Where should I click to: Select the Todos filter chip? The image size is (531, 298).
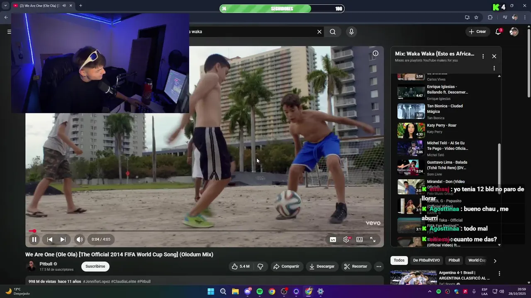399,260
